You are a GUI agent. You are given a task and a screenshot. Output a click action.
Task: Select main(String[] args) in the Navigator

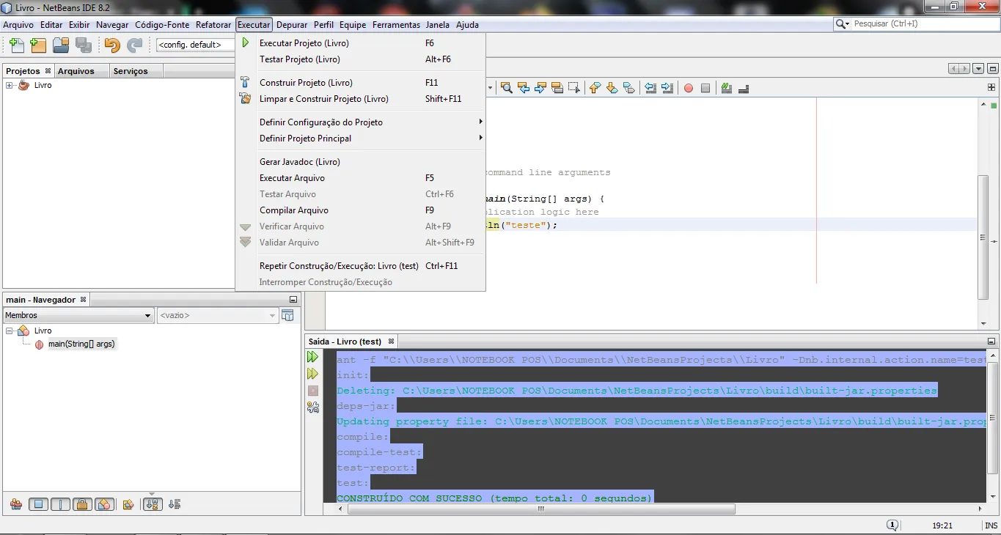point(81,344)
